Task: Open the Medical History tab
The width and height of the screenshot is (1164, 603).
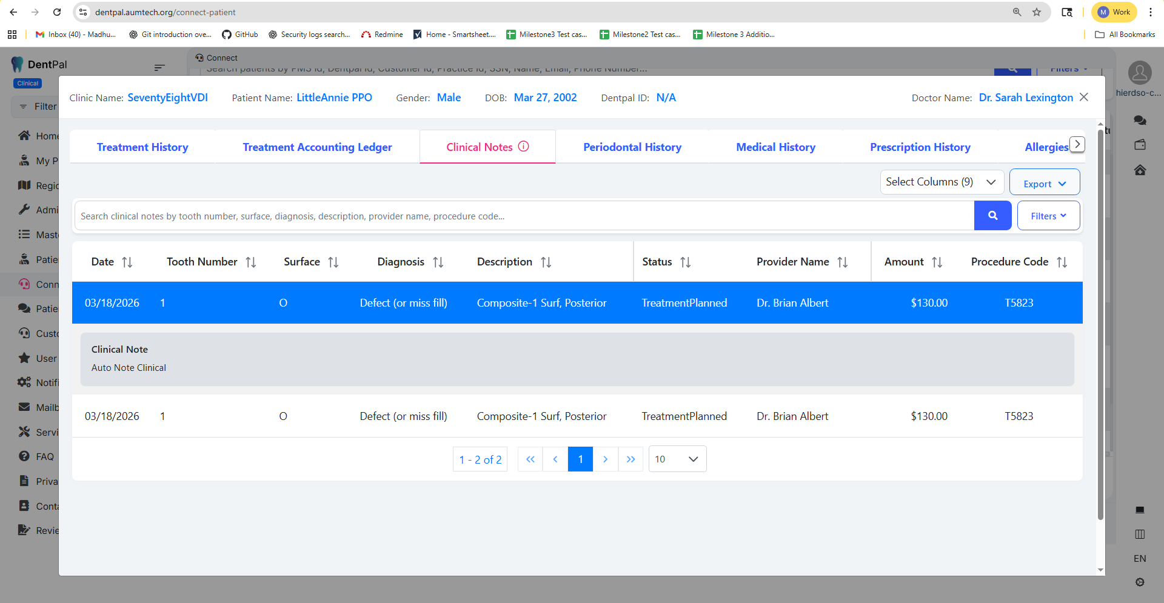Action: (x=775, y=147)
